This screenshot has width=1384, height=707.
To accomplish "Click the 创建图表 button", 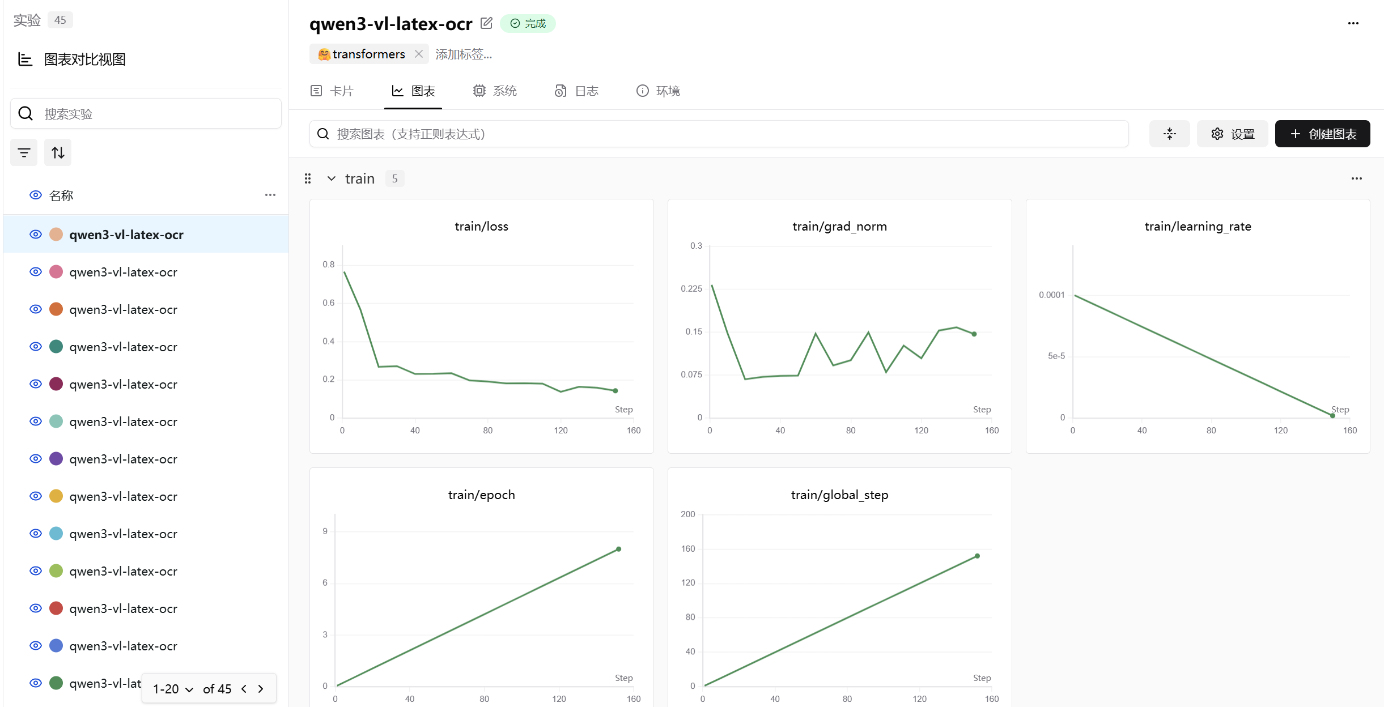I will pyautogui.click(x=1322, y=134).
